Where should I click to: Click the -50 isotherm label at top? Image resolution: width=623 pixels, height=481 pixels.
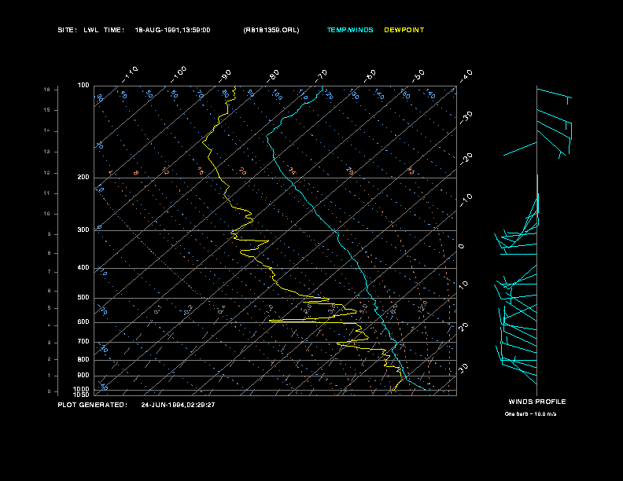418,76
